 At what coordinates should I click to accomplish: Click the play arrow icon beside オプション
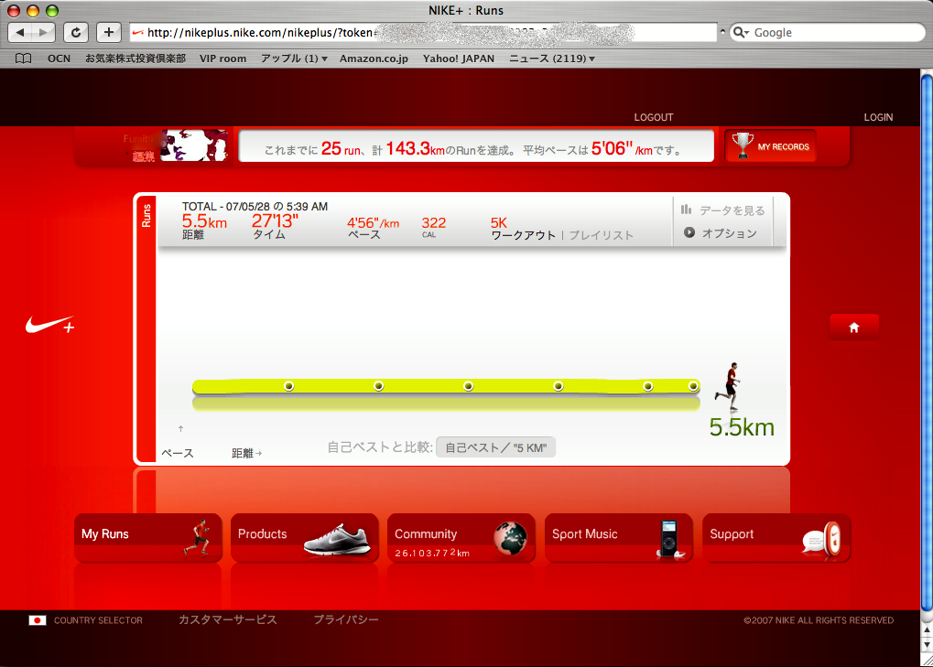(689, 232)
